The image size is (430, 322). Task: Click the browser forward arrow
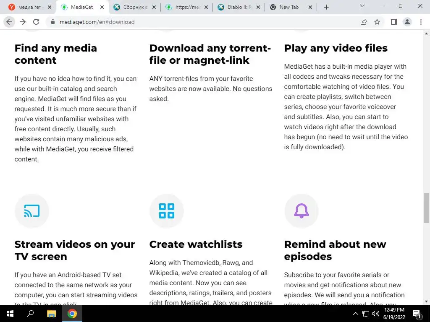point(23,22)
